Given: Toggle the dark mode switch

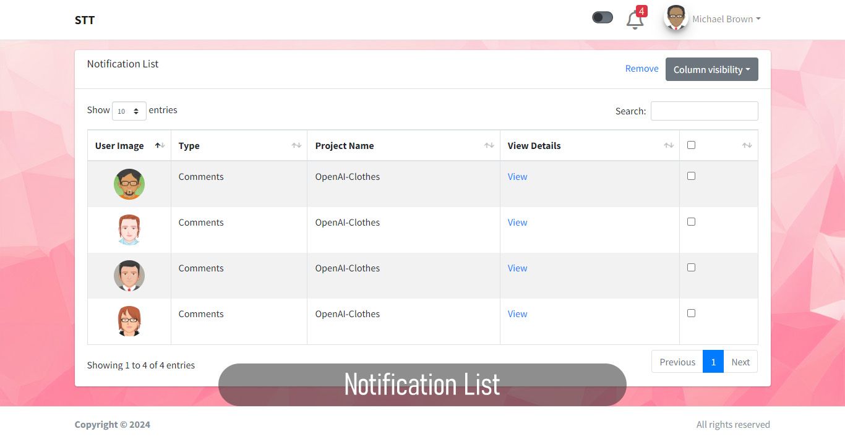Looking at the screenshot, I should click(x=603, y=17).
